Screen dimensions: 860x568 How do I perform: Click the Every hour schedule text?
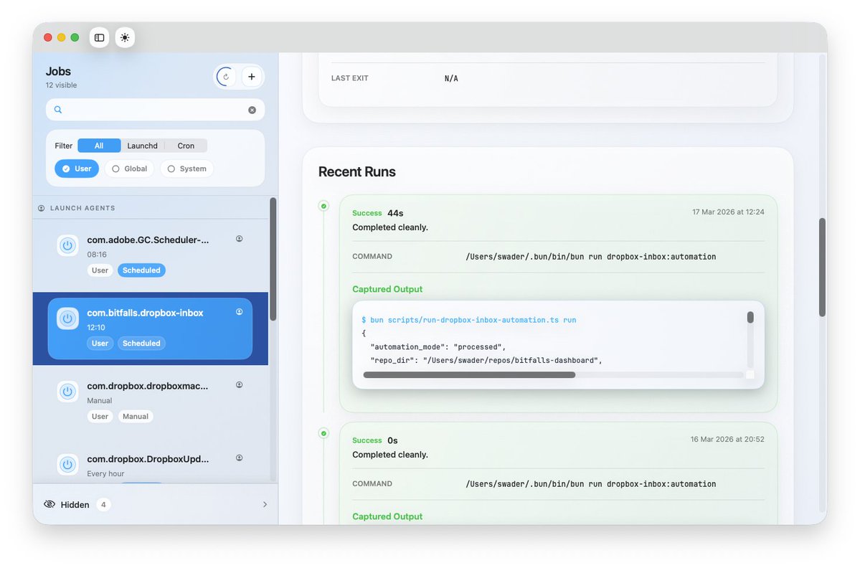pyautogui.click(x=106, y=474)
